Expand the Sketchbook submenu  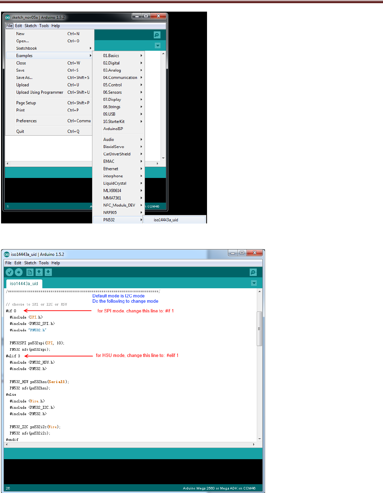[x=49, y=48]
